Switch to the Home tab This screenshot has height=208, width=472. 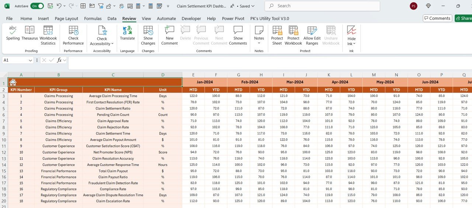click(x=26, y=18)
